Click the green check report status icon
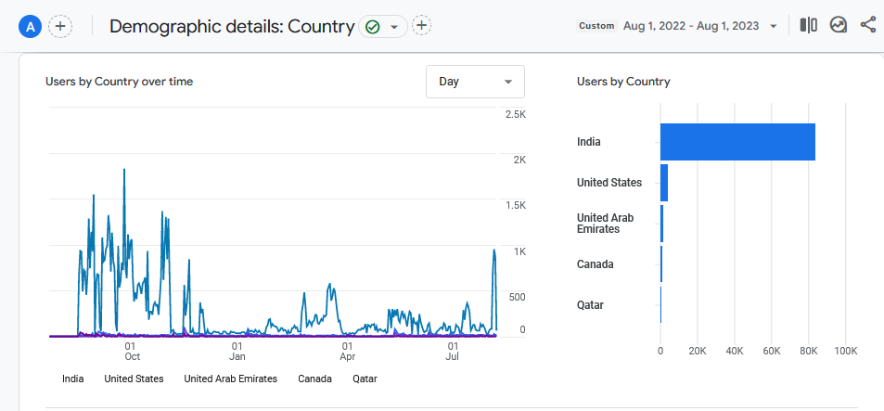The image size is (884, 411). point(373,27)
